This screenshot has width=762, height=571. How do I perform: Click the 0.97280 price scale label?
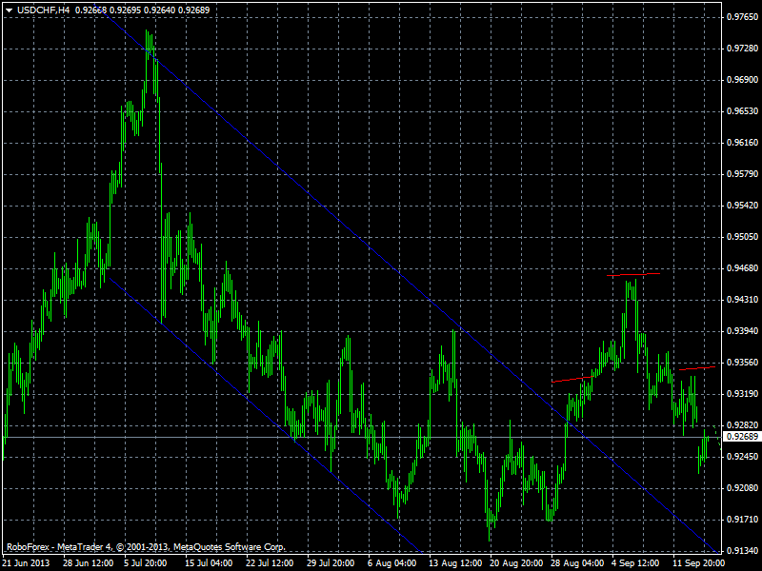(742, 49)
